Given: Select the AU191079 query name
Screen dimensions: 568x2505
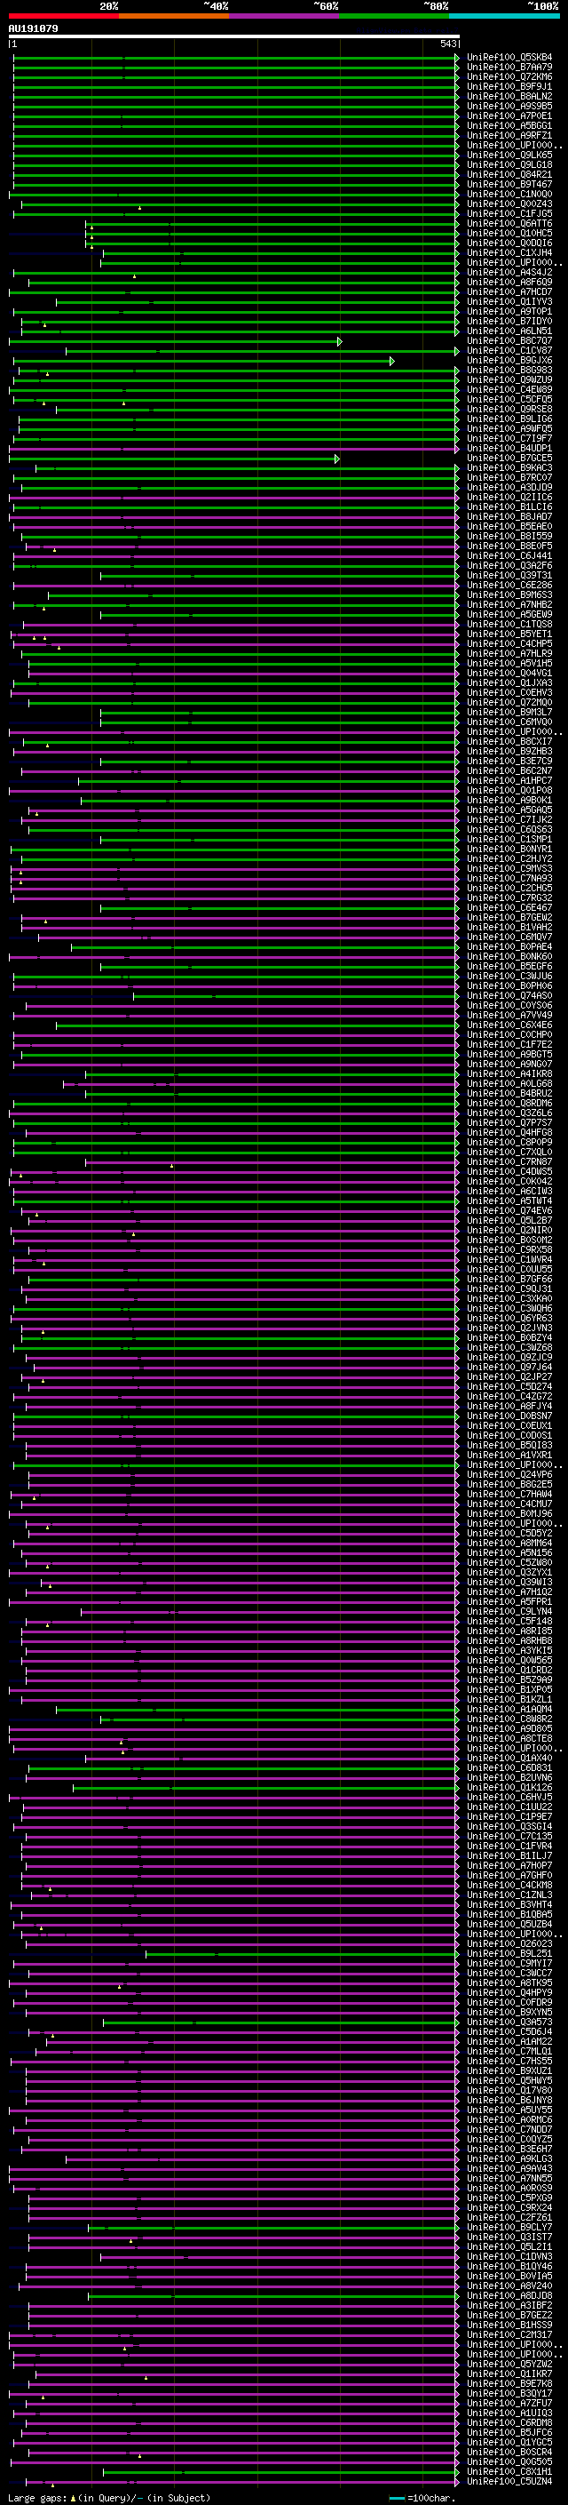Looking at the screenshot, I should [33, 28].
